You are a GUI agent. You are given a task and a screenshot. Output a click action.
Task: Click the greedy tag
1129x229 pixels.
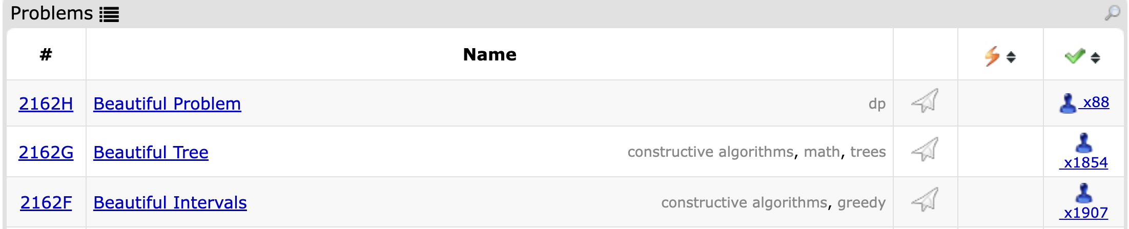tap(861, 203)
